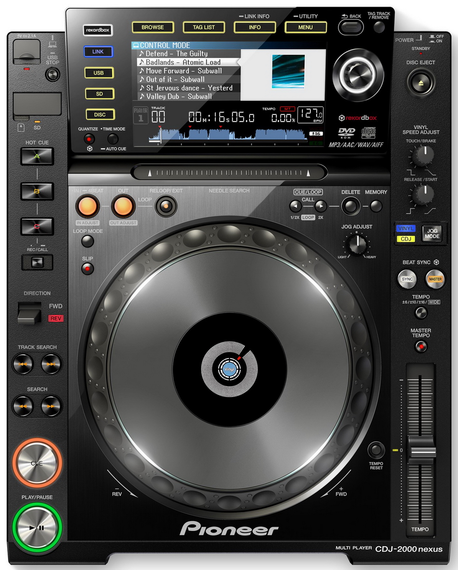Choose the DISC source button
This screenshot has height=570, width=458.
tap(100, 114)
